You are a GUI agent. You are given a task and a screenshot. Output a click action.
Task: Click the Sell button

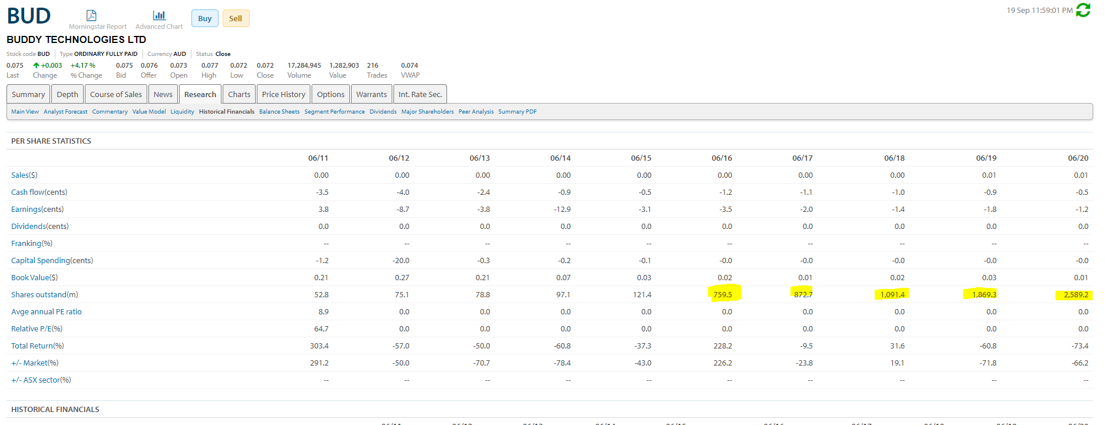pyautogui.click(x=236, y=18)
